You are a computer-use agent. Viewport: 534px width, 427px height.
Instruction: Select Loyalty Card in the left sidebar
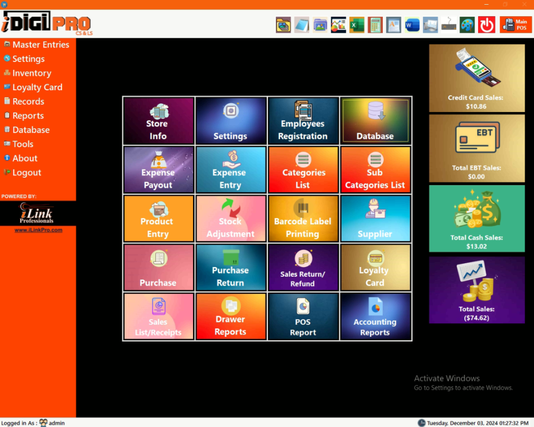pyautogui.click(x=33, y=88)
